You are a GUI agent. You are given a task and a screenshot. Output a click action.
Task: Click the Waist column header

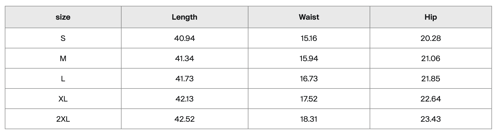pyautogui.click(x=309, y=17)
